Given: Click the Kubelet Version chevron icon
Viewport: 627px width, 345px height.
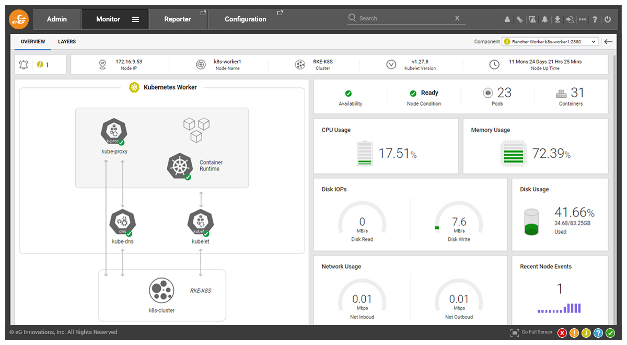Looking at the screenshot, I should (x=391, y=65).
